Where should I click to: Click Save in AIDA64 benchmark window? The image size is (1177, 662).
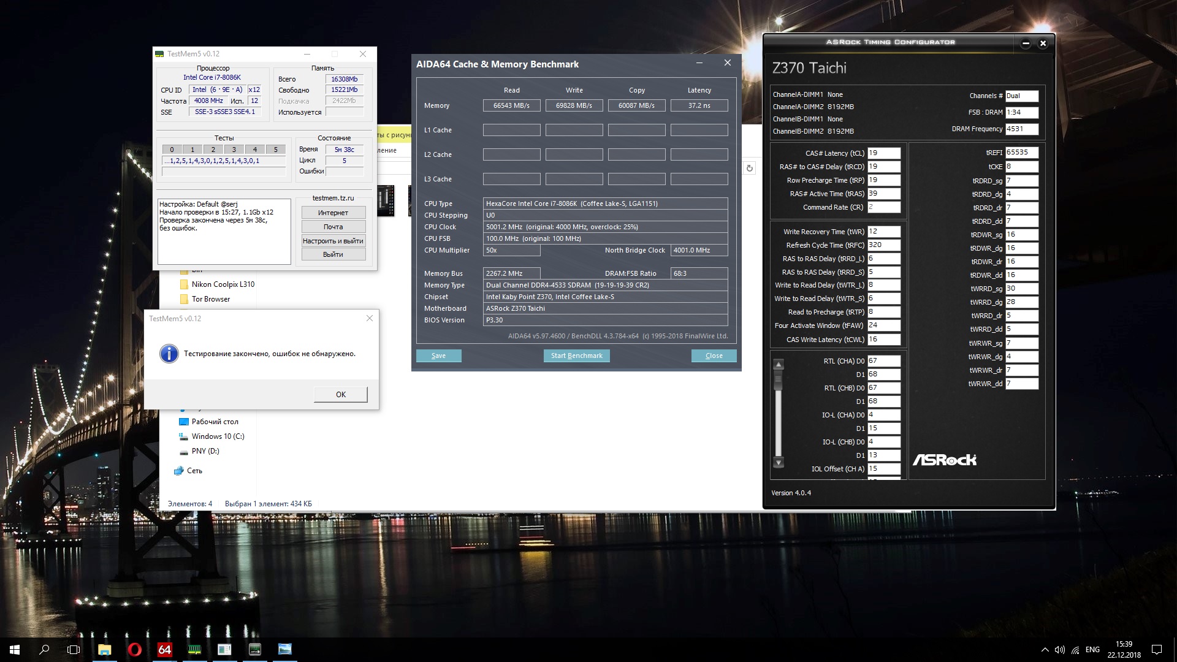(438, 356)
